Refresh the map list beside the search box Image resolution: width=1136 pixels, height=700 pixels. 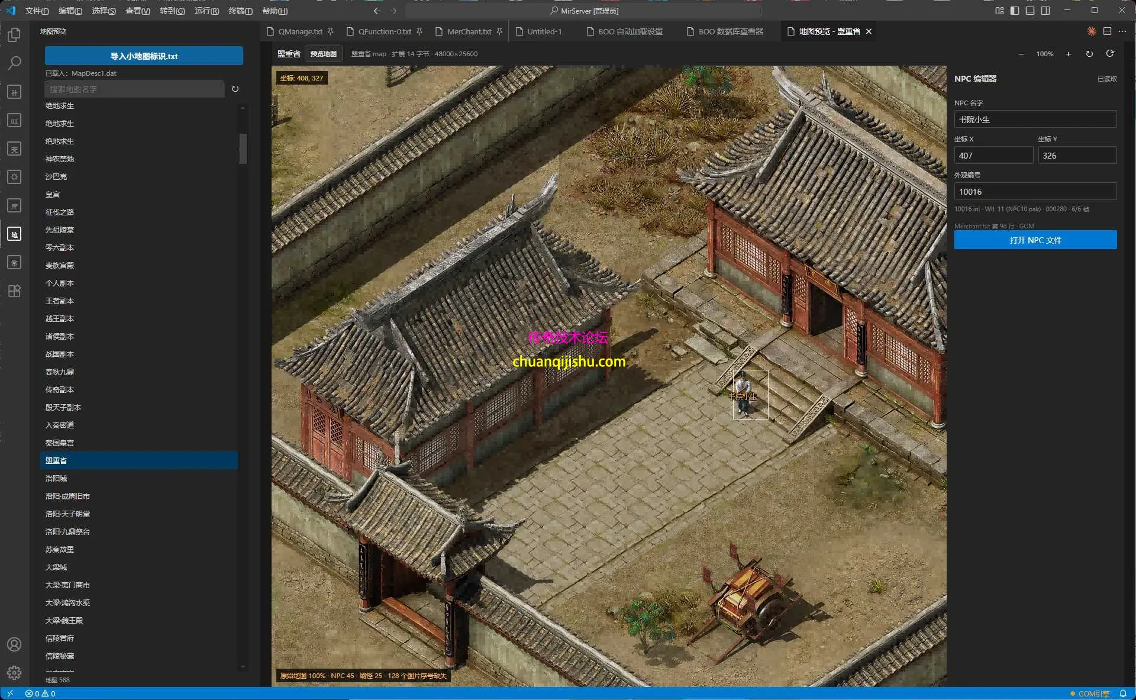coord(235,89)
